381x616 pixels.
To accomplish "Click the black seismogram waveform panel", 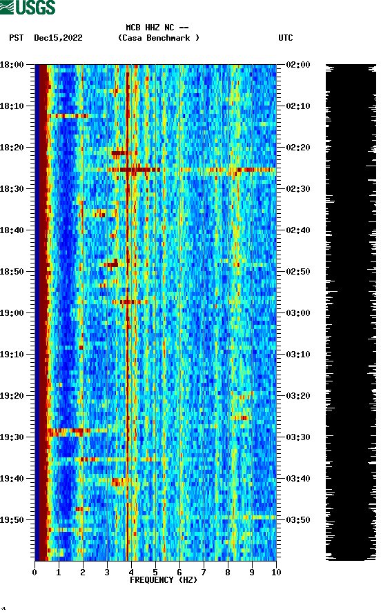I will click(x=351, y=312).
